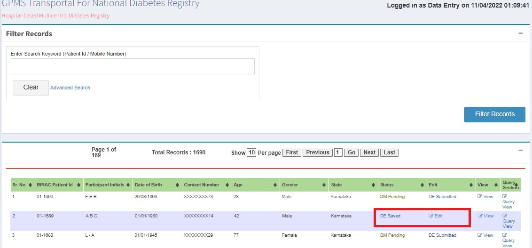Collapse the records table panel
The height and width of the screenshot is (248, 532).
[x=520, y=150]
